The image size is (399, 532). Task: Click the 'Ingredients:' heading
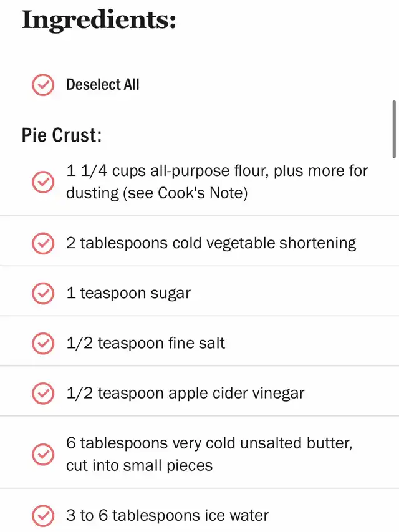click(99, 21)
